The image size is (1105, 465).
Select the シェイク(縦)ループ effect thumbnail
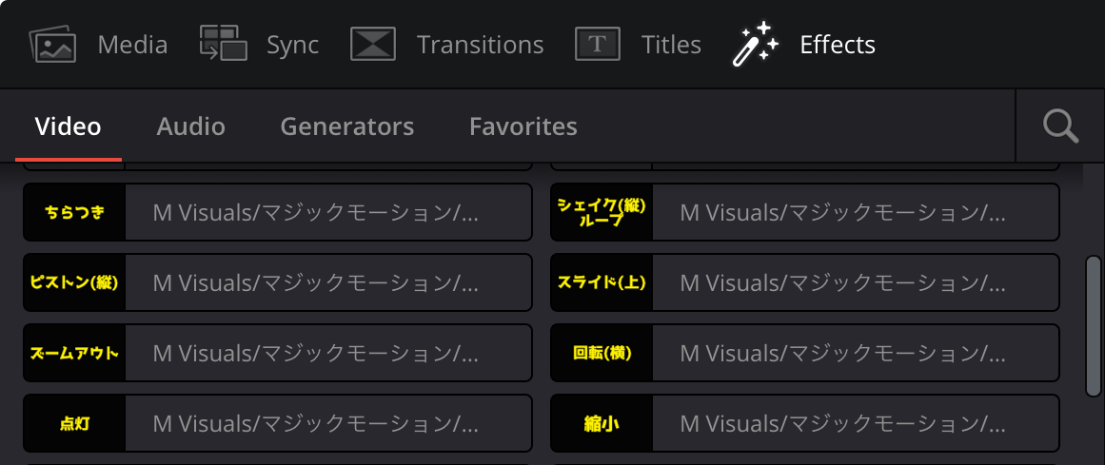coord(602,212)
